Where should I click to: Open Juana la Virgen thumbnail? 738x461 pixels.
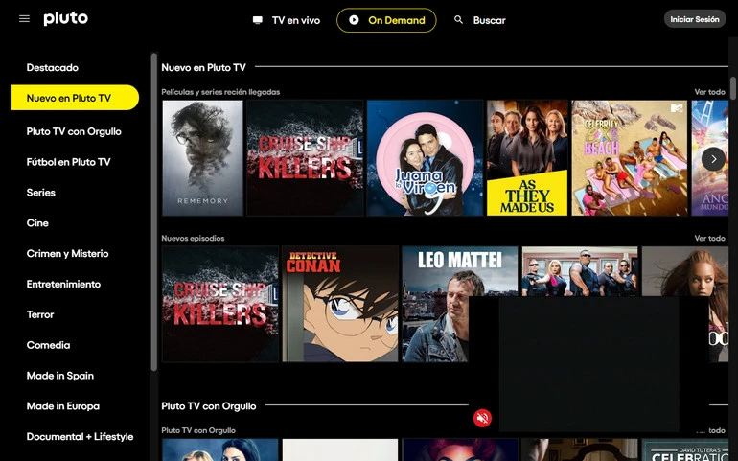tap(425, 158)
